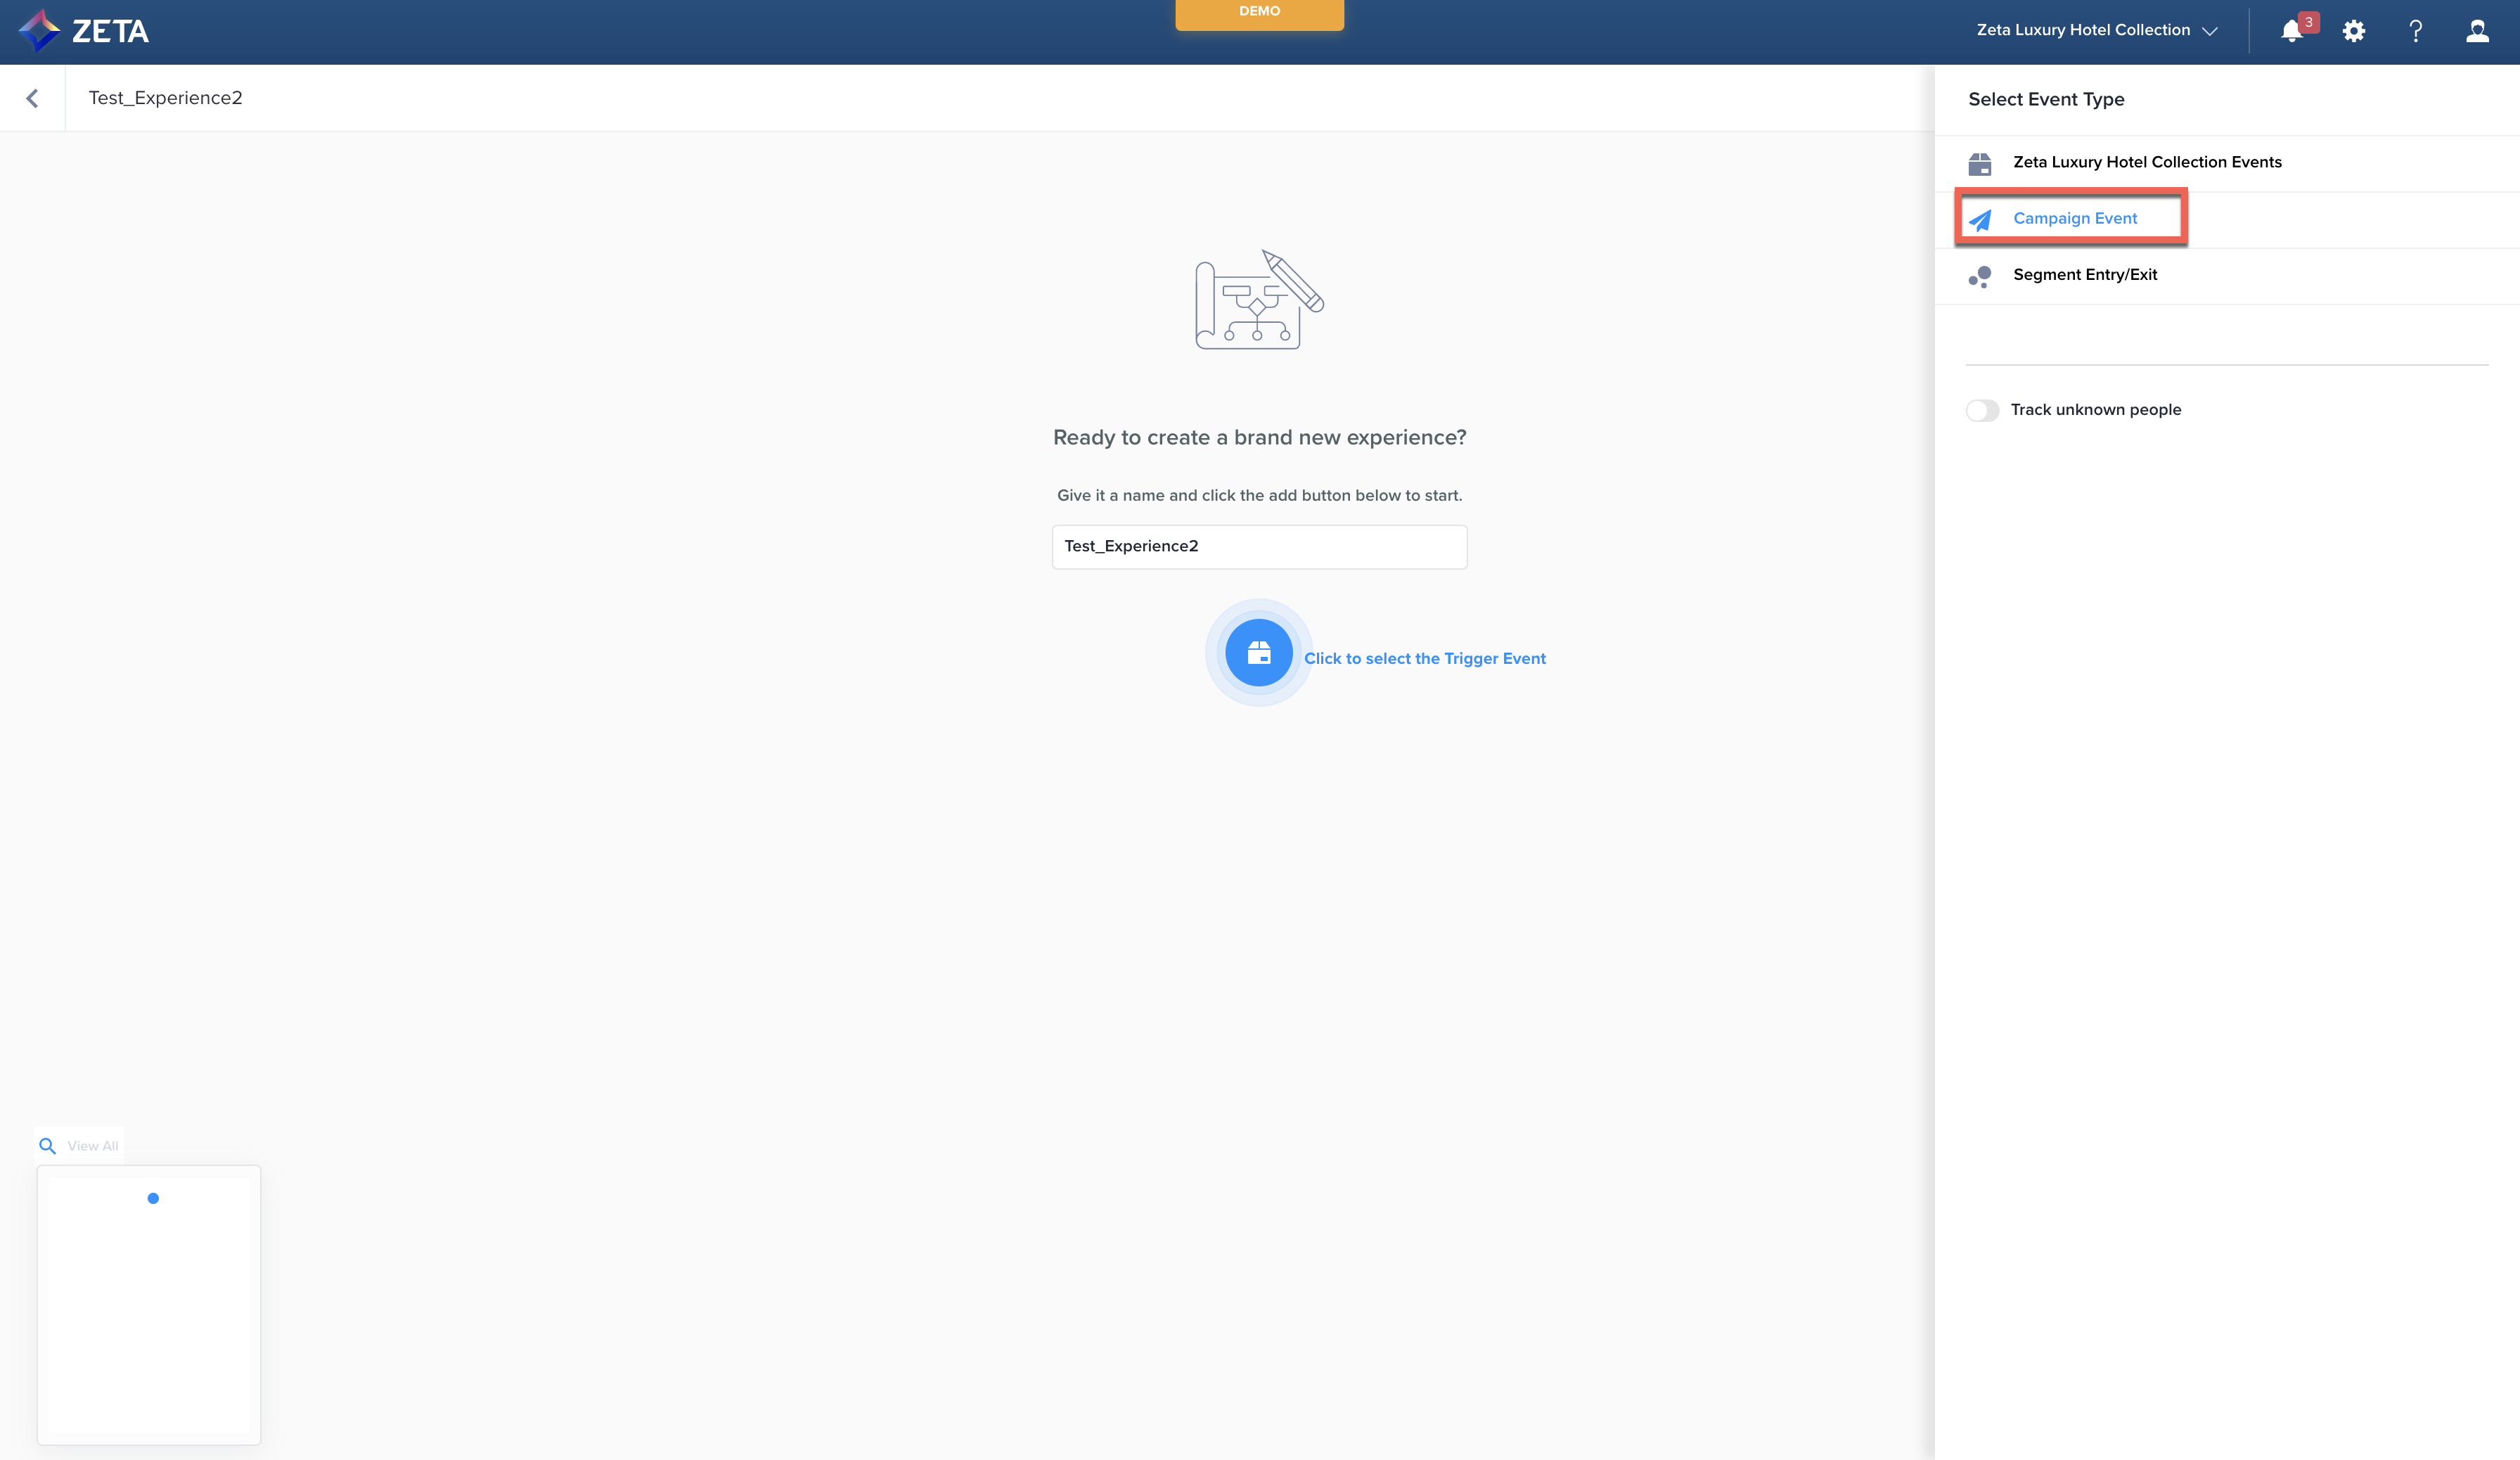Click the Zeta logo
This screenshot has width=2520, height=1460.
point(84,31)
